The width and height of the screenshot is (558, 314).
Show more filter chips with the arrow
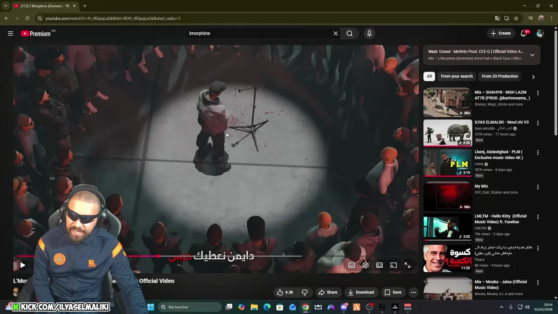coord(533,77)
